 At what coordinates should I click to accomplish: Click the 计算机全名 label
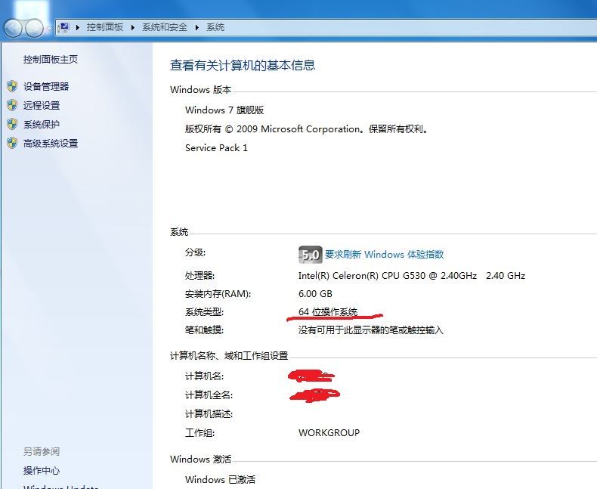coord(209,395)
